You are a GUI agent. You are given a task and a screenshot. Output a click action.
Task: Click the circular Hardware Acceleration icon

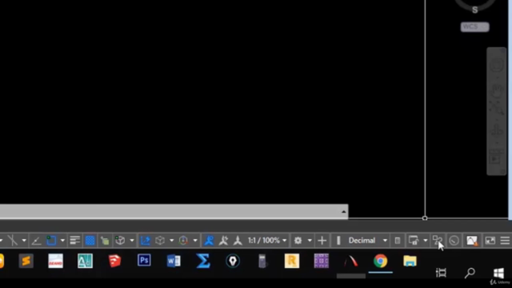pyautogui.click(x=454, y=241)
